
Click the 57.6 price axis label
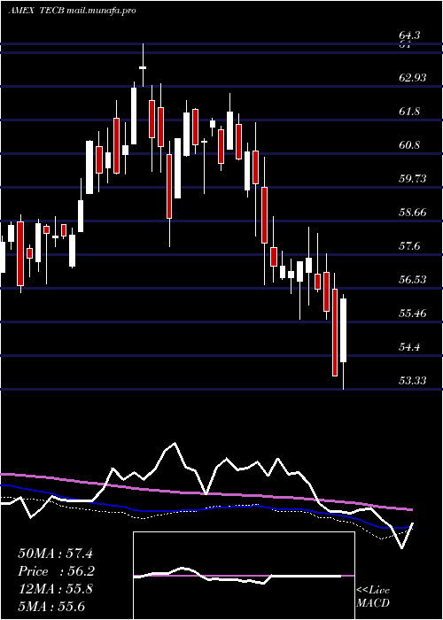tap(409, 246)
